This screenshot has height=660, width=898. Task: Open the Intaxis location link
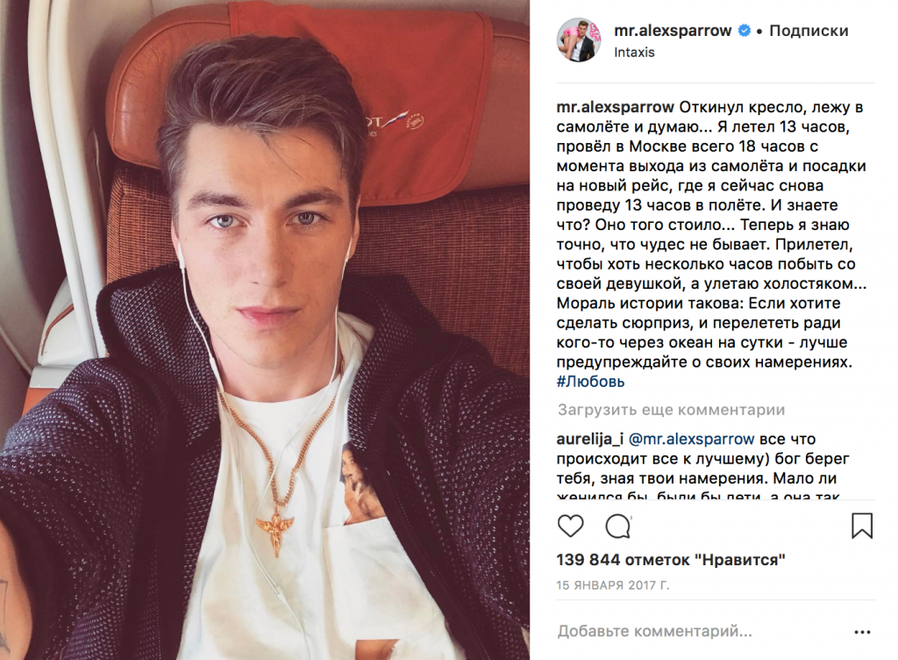tap(634, 52)
